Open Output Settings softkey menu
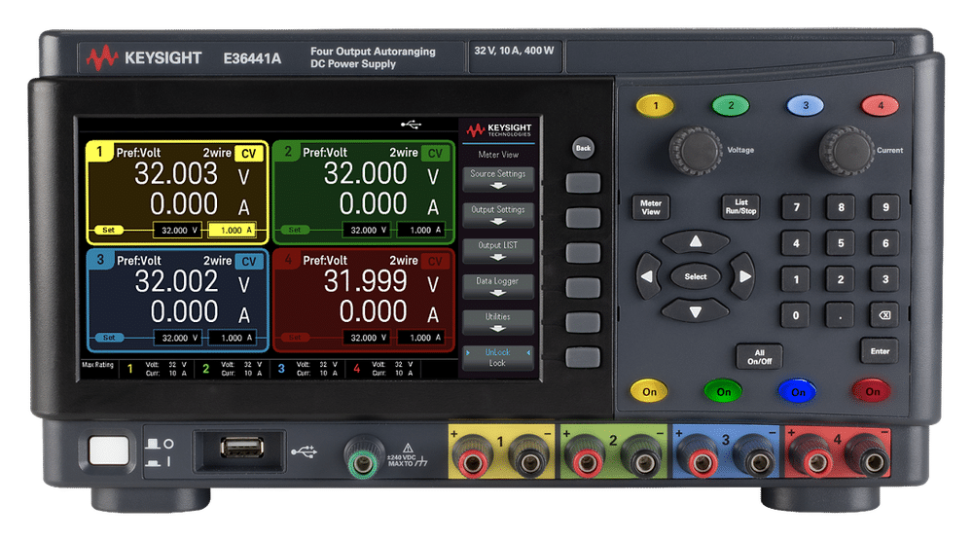The width and height of the screenshot is (973, 541). [x=497, y=215]
